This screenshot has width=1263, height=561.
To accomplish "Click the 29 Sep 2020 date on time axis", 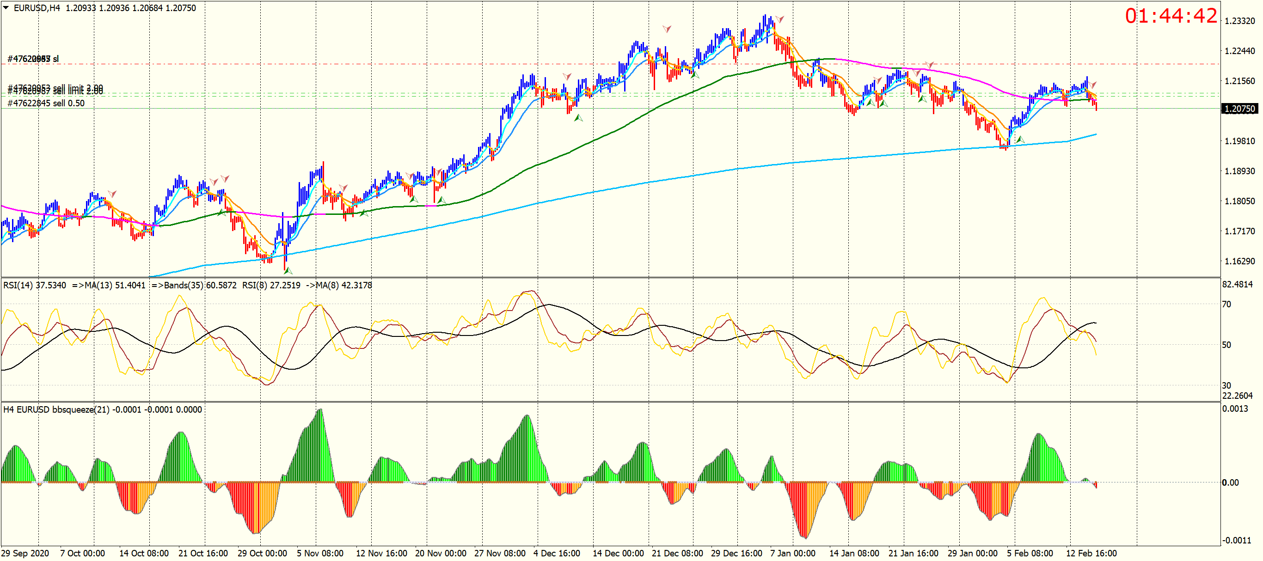I will point(25,553).
